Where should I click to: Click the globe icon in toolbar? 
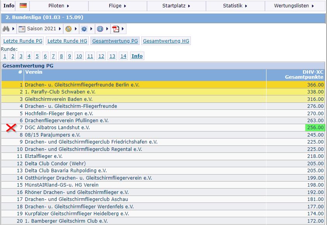coord(68,29)
